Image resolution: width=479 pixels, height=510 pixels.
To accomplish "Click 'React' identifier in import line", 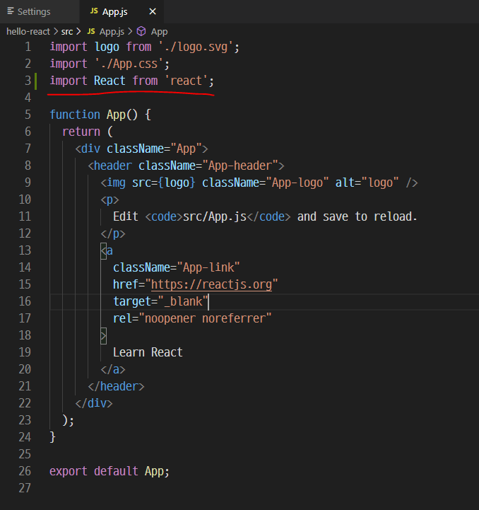I will tap(110, 81).
